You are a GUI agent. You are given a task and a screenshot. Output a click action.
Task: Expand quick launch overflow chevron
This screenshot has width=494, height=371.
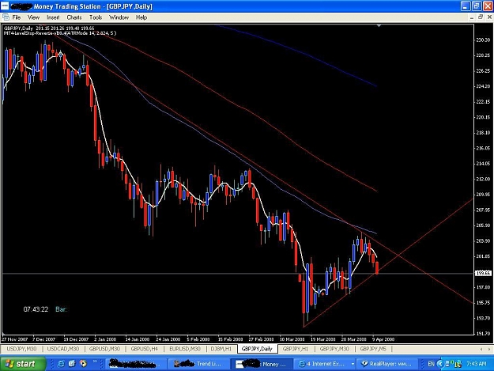(95, 362)
